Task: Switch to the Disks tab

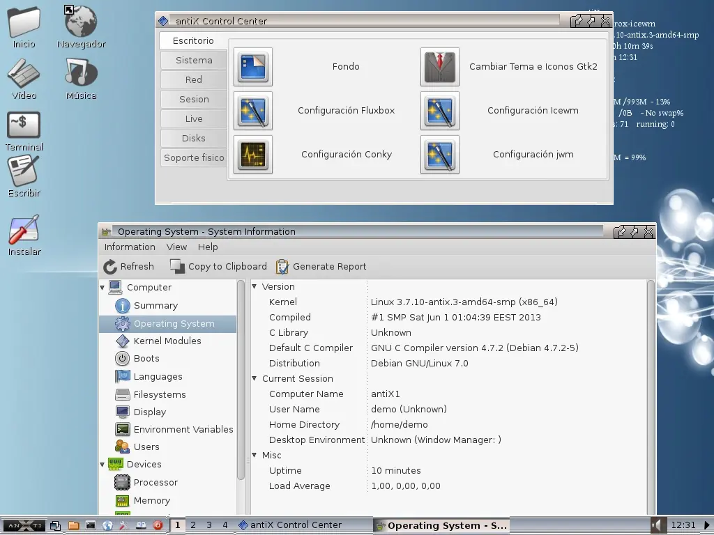Action: (x=194, y=139)
